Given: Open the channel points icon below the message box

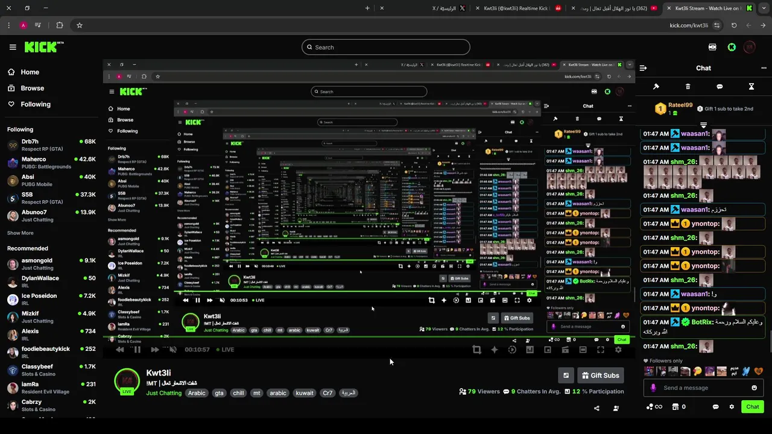Looking at the screenshot, I should pos(649,407).
